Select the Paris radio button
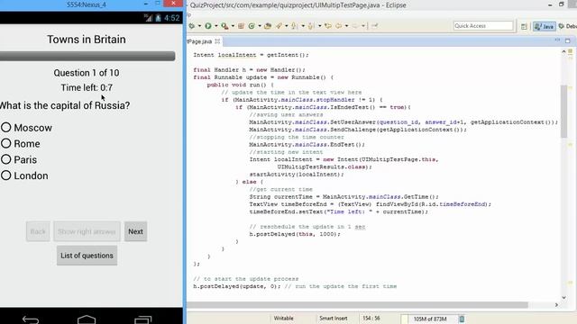Viewport: 577px width, 324px height. tap(6, 159)
